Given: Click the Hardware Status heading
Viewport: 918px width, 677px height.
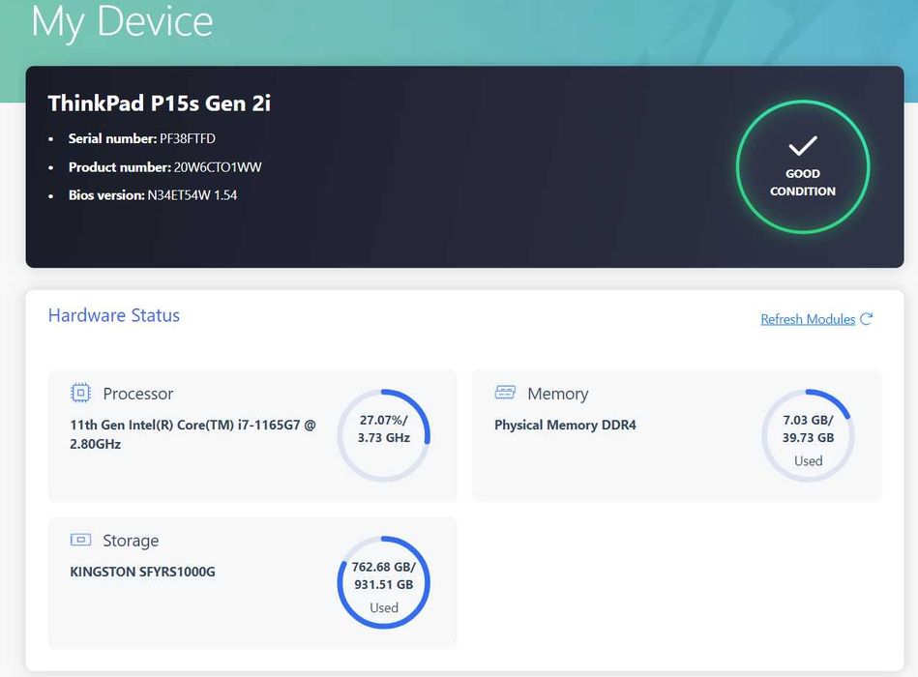Looking at the screenshot, I should tap(114, 315).
